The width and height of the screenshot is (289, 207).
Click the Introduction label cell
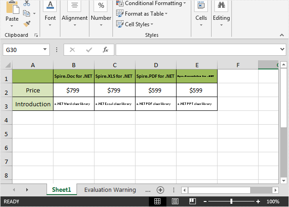coord(33,104)
